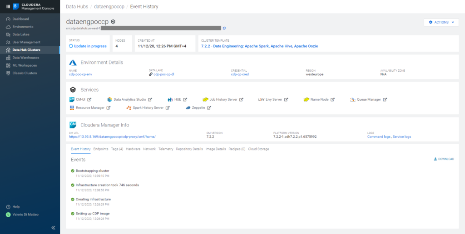Switch to the Hardware tab
465x234 pixels.
(133, 149)
